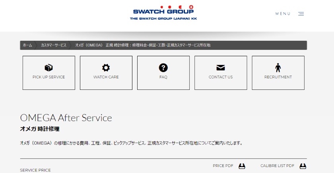Go to ホーム breadcrumb

coord(27,45)
